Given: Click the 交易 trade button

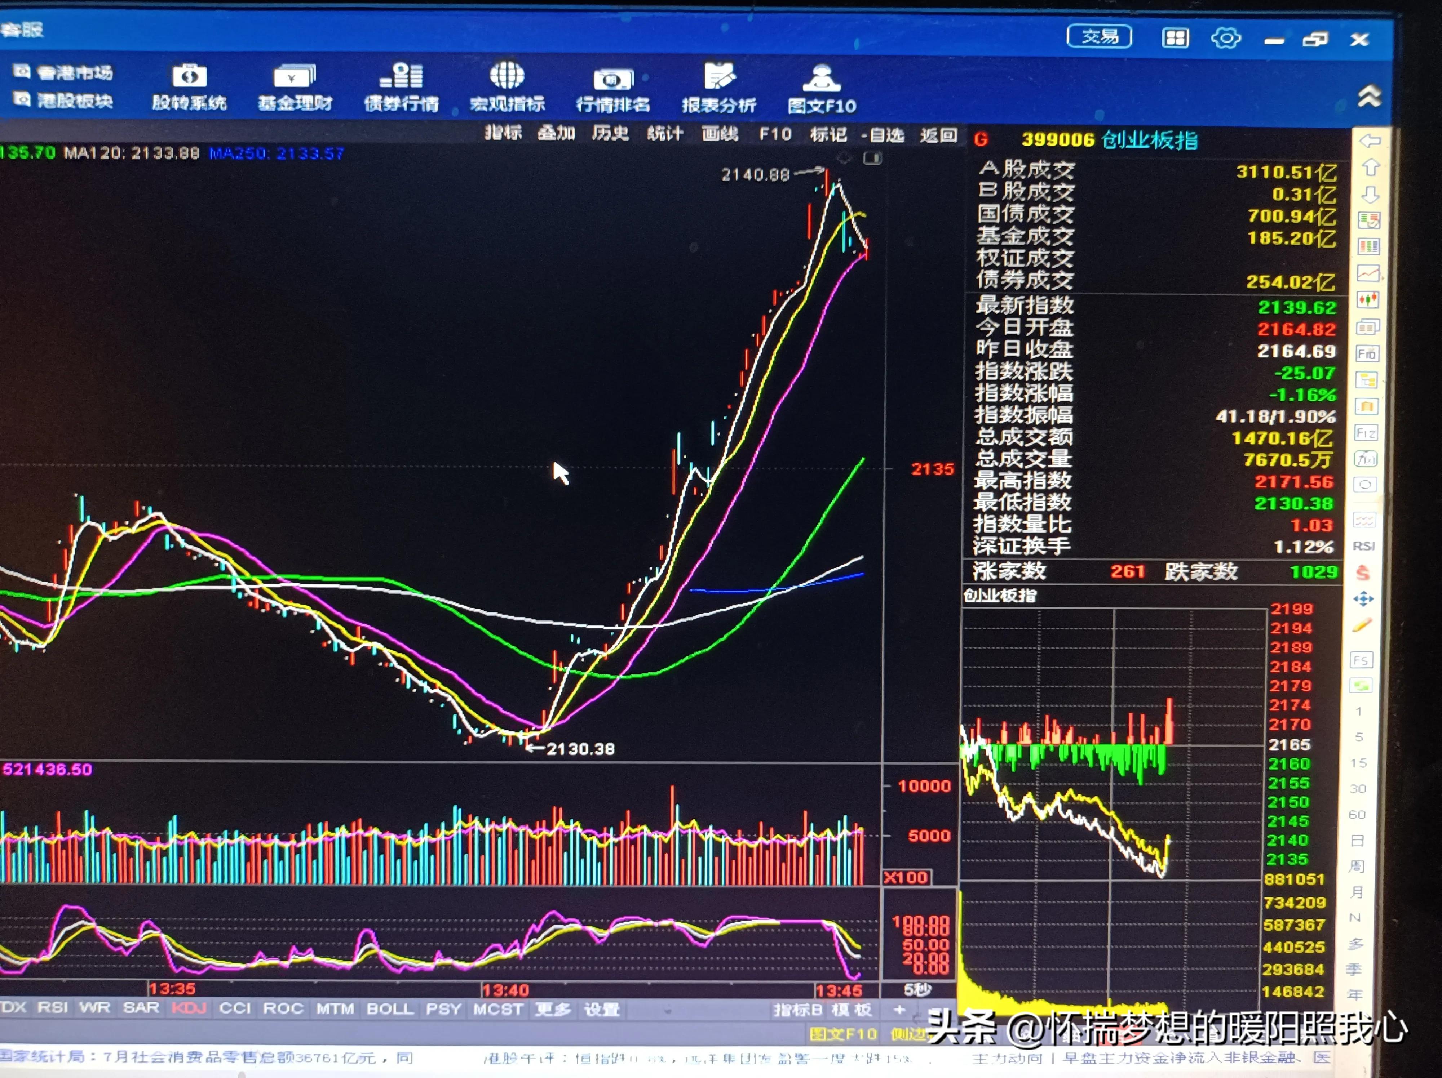Looking at the screenshot, I should (x=1099, y=36).
